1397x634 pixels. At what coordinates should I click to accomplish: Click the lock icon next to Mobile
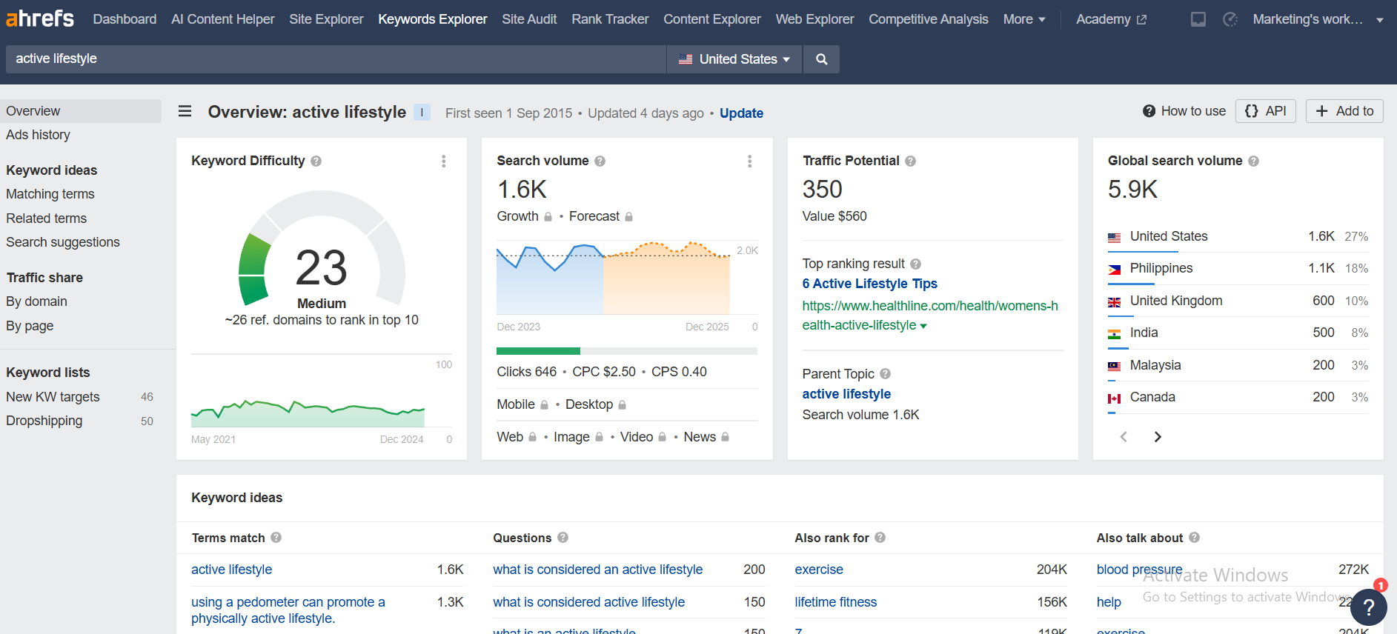pos(545,405)
